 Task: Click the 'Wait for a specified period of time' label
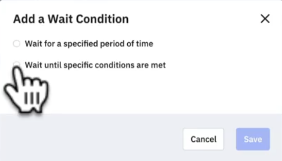pyautogui.click(x=89, y=43)
